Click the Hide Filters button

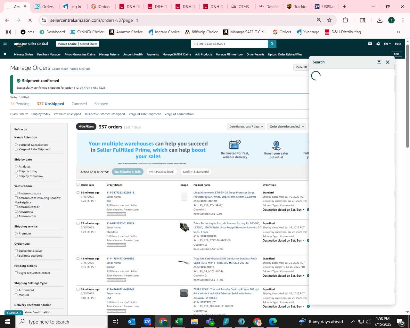86,127
